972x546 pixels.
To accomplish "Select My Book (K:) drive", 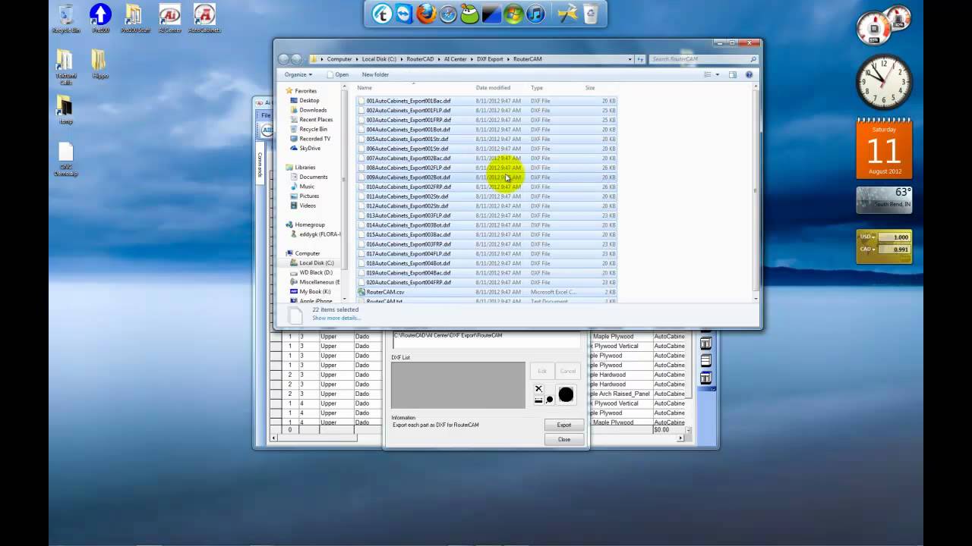I will click(315, 291).
